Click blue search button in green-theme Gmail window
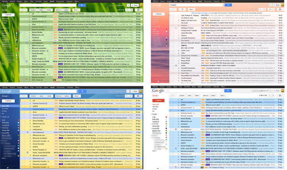 tap(82, 5)
